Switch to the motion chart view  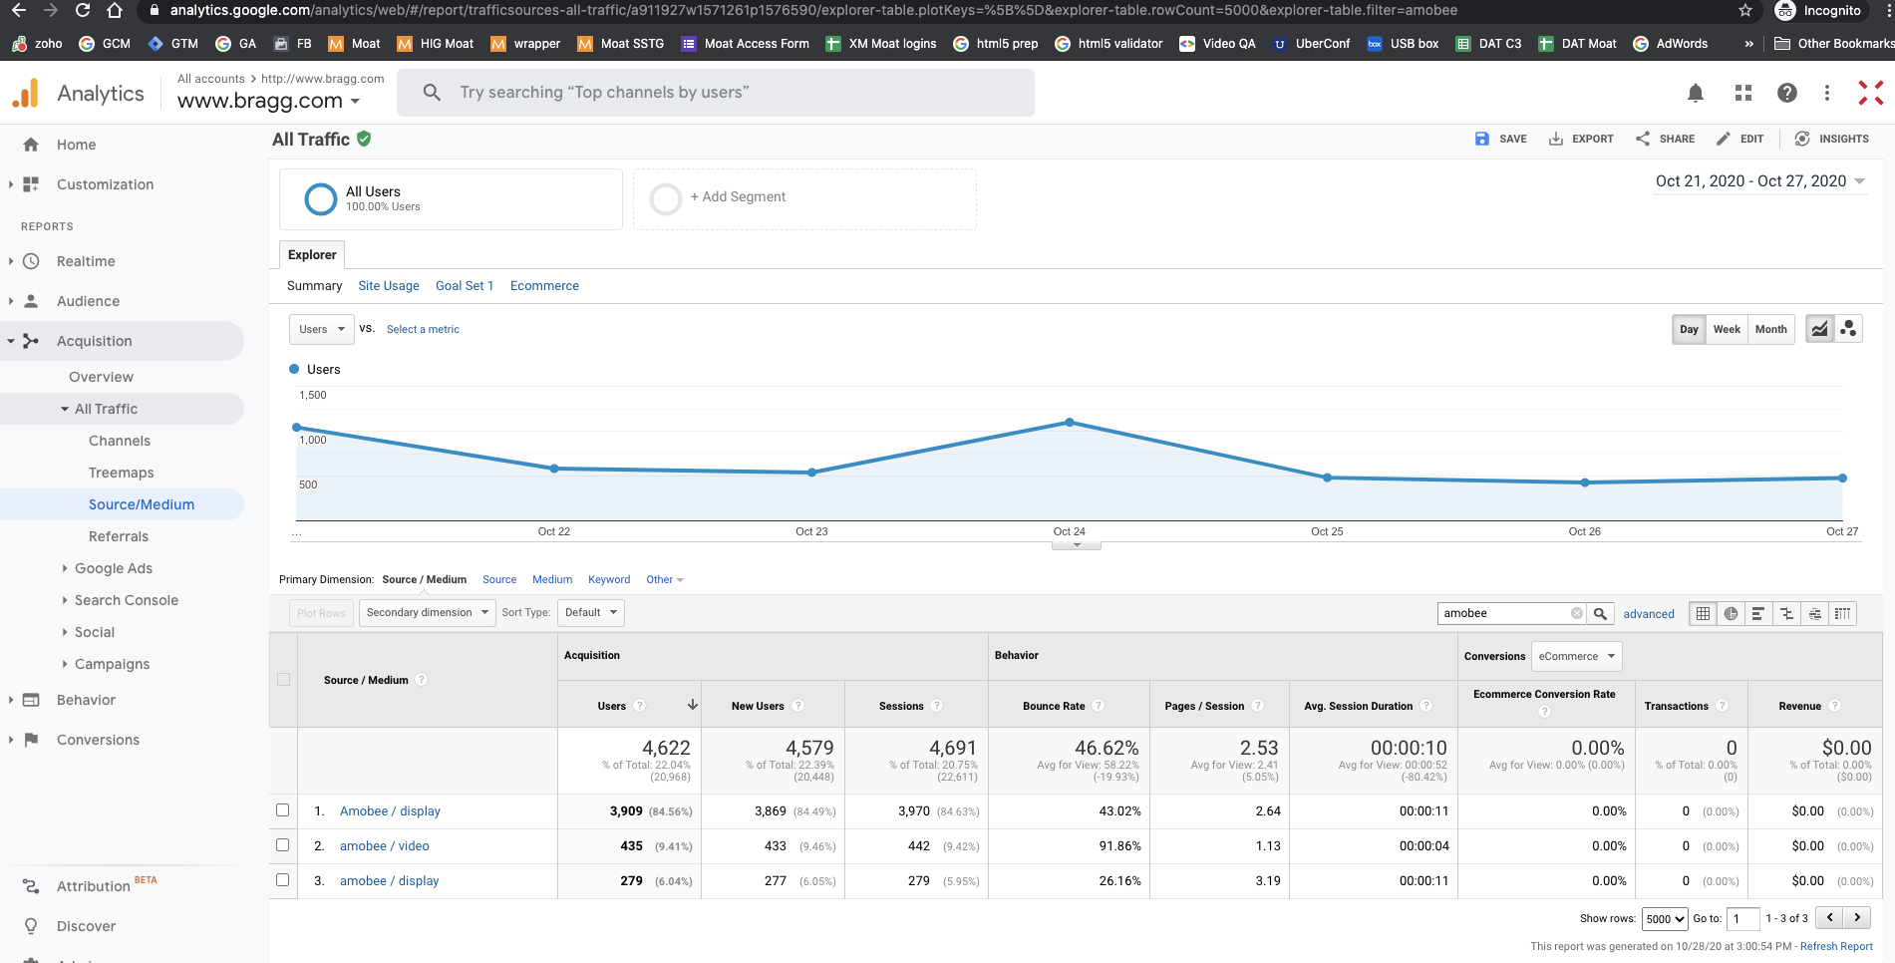click(x=1848, y=329)
